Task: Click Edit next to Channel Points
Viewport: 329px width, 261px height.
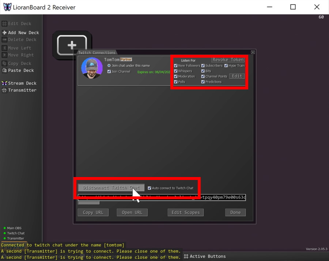Action: 237,76
